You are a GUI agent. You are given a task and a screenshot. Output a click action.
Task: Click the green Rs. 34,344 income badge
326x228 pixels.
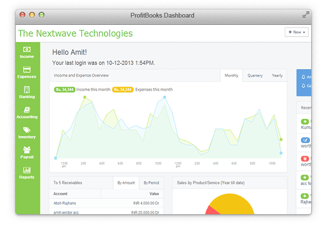[64, 89]
